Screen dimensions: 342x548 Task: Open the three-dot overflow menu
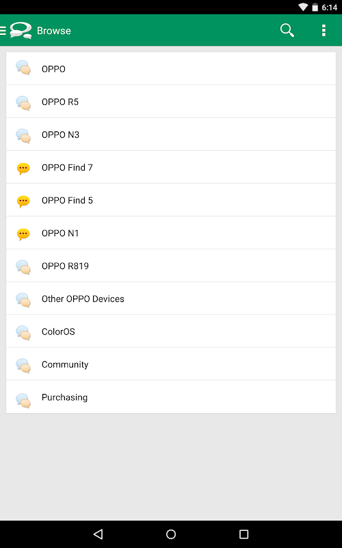click(x=324, y=30)
